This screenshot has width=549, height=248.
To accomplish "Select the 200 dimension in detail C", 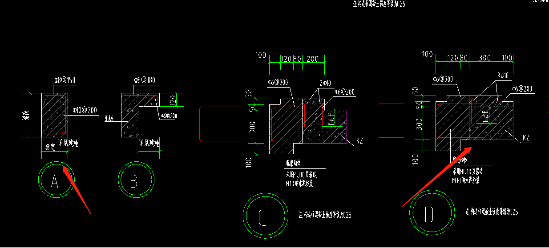I will [313, 59].
